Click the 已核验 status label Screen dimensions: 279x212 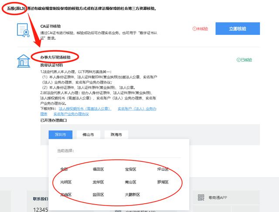coord(244,60)
